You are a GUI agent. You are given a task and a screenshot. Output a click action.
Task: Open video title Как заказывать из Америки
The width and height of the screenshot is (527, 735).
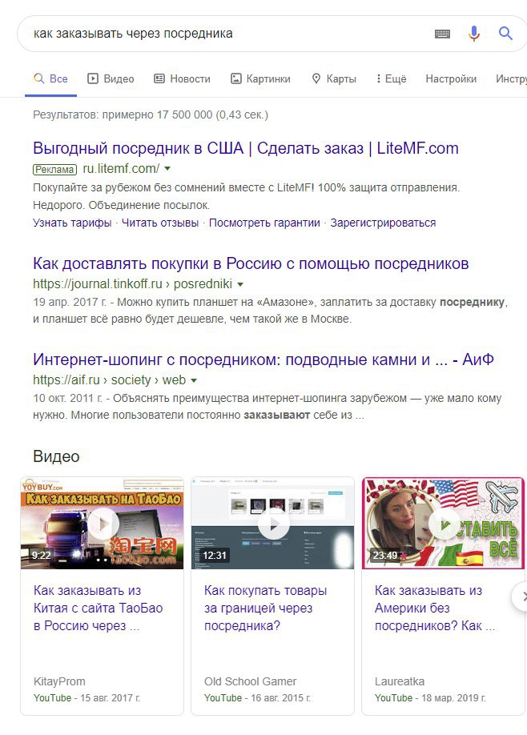tap(435, 608)
